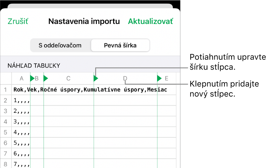Screen dimensions: 269x168
Task: Click the '1,,,,' cell in row 2
Action: point(22,100)
